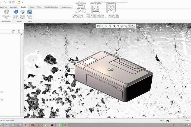Expand the Perspective group dropdown
The image size is (191, 127).
pyautogui.click(x=6, y=21)
